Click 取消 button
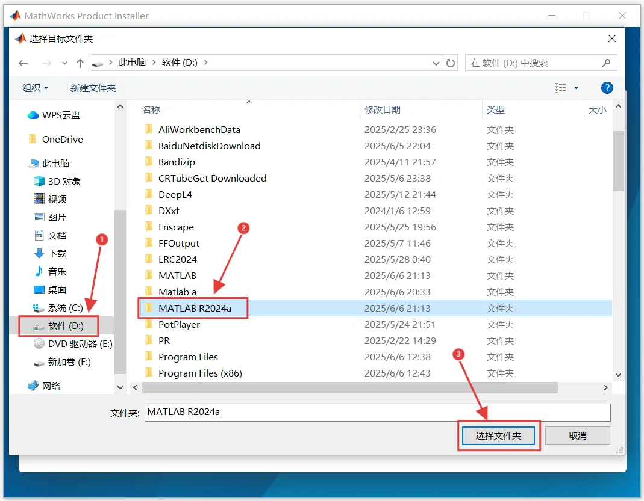644x501 pixels. (578, 436)
